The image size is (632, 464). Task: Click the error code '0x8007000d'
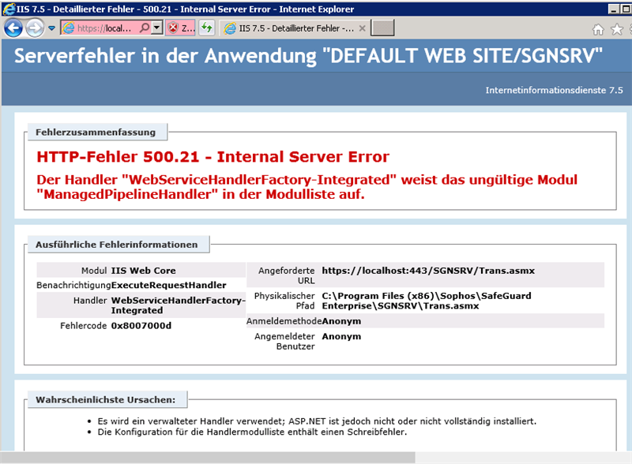pos(141,325)
